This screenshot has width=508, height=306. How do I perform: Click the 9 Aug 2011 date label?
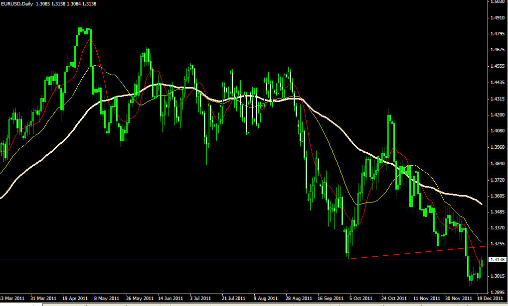[266, 298]
